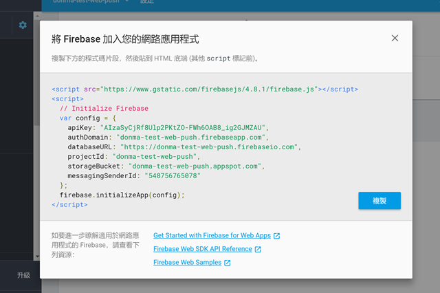Click the authDomain value string

(191, 138)
